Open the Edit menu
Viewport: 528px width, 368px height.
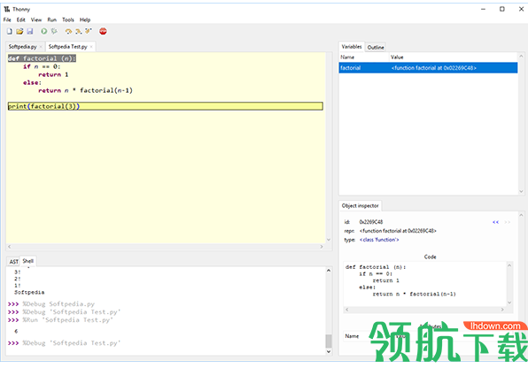pyautogui.click(x=21, y=19)
